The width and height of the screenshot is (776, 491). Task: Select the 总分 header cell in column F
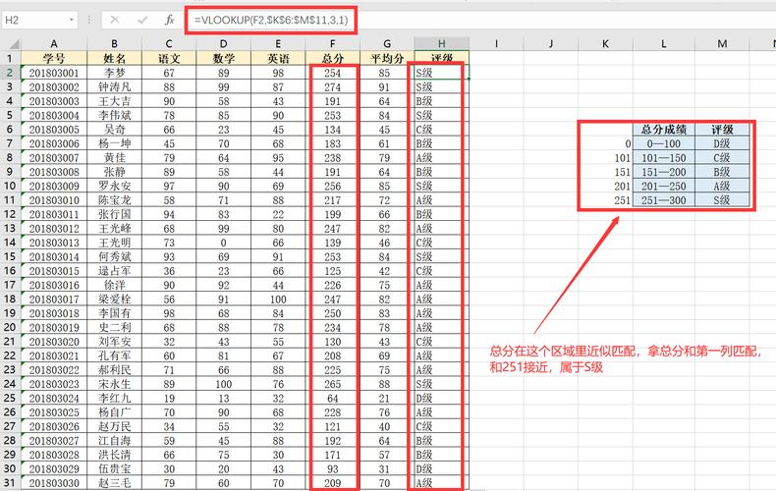333,58
